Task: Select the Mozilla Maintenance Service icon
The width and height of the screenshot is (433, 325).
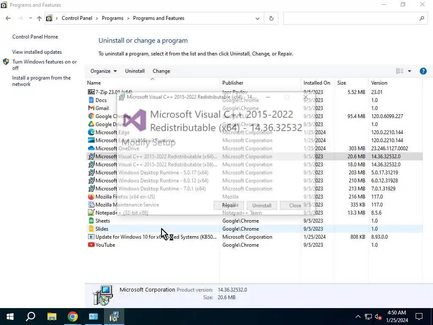Action: [91, 204]
